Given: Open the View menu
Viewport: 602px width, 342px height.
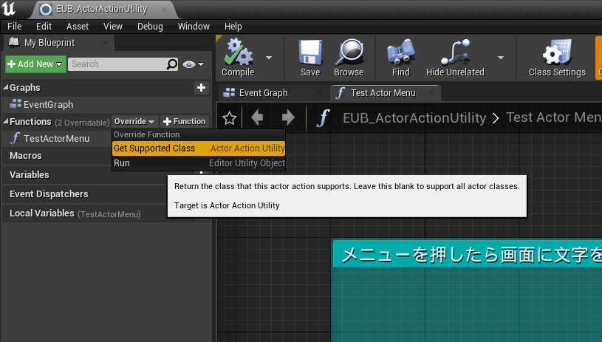Looking at the screenshot, I should [x=113, y=27].
